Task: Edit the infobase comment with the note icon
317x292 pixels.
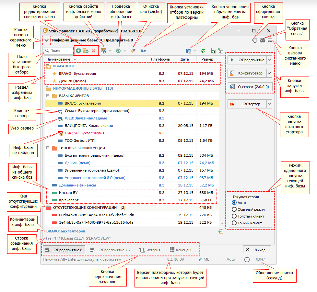Action: click(221, 231)
